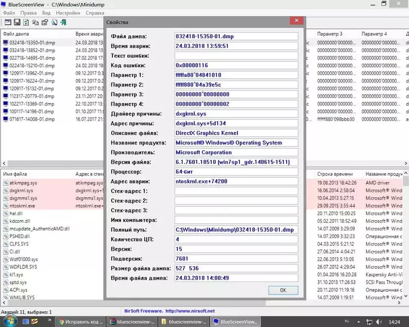Click the file icon beside Wdf01000.sys
The width and height of the screenshot is (409, 327).
pyautogui.click(x=6, y=259)
